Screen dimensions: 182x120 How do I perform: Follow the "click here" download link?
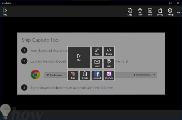106,88
